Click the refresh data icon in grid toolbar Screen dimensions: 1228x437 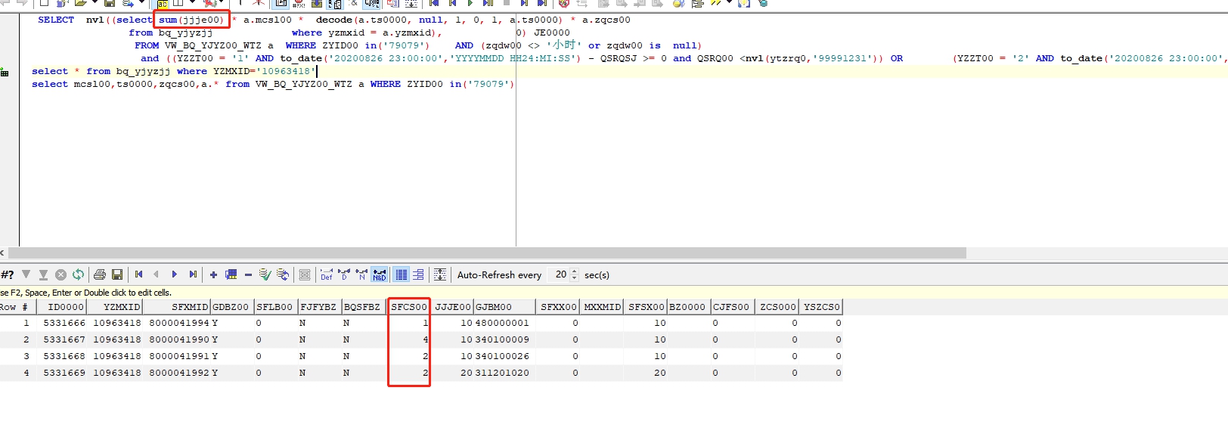78,274
